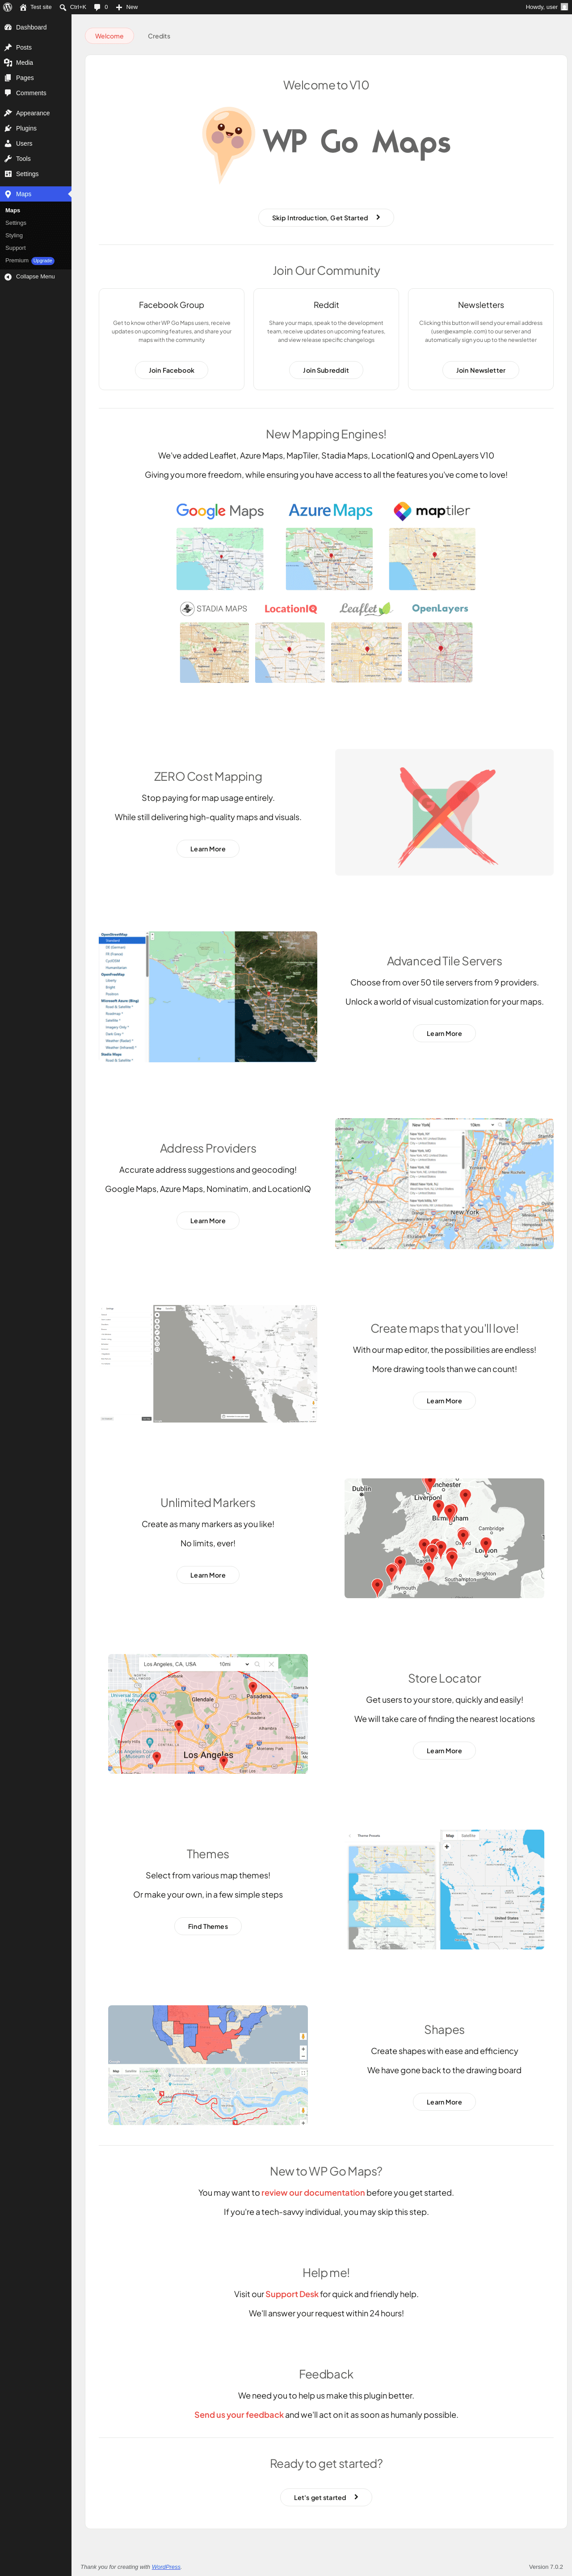Click Learn More under Unlimited Markers
This screenshot has width=572, height=2576.
[x=208, y=1575]
